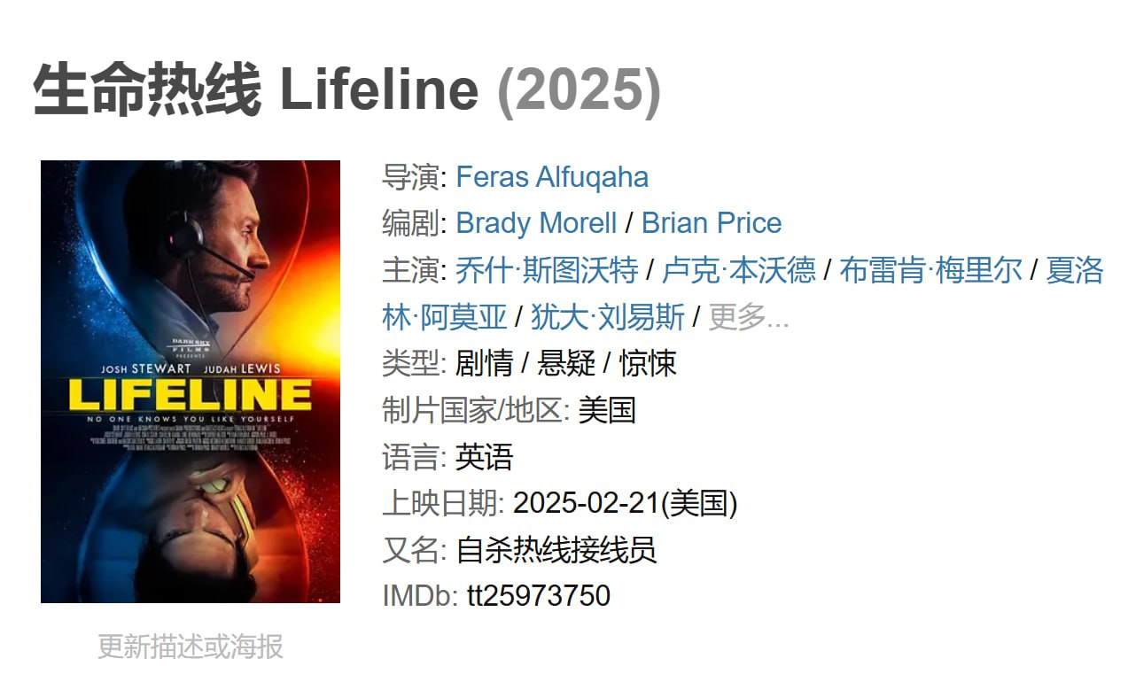The height and width of the screenshot is (674, 1128).
Task: Click the (2025) year in title
Action: (x=580, y=89)
